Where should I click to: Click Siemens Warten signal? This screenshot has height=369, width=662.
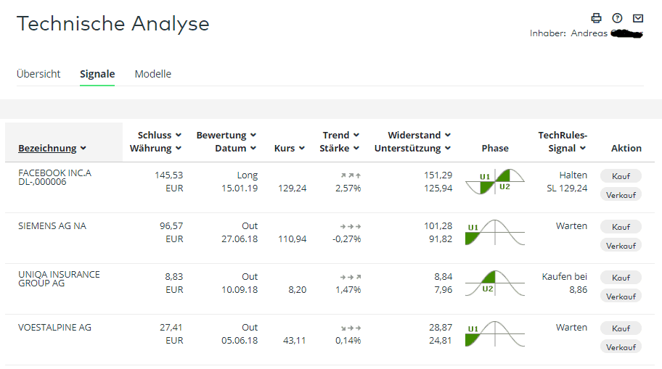pos(571,226)
